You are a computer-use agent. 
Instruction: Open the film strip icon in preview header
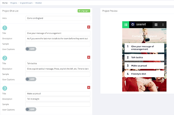pos(156,25)
